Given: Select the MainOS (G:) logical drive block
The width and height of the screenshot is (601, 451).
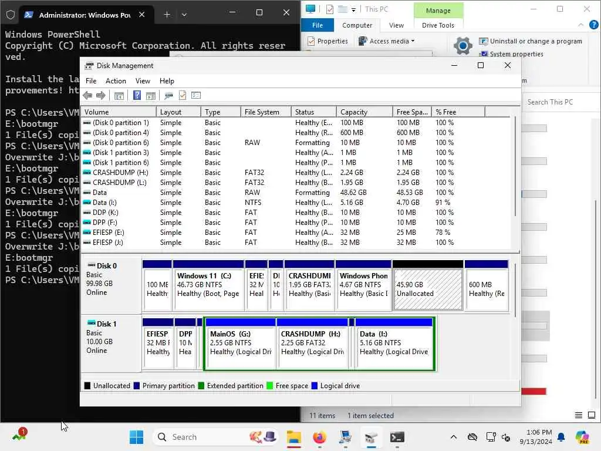Looking at the screenshot, I should point(240,343).
